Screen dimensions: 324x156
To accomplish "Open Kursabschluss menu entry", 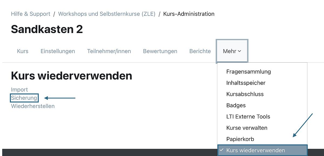I will (245, 94).
